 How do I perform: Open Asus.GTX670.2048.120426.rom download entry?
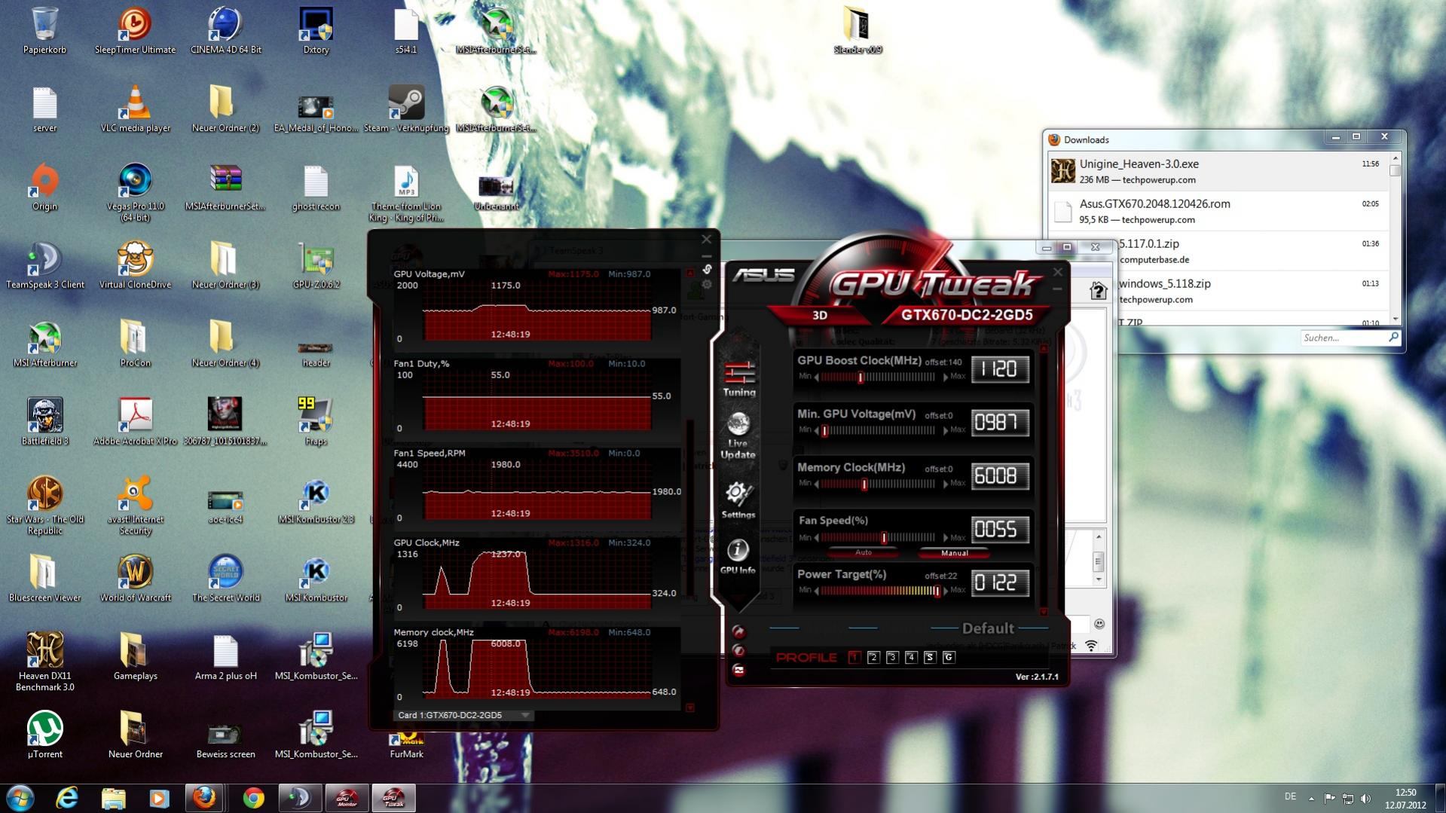pos(1218,211)
